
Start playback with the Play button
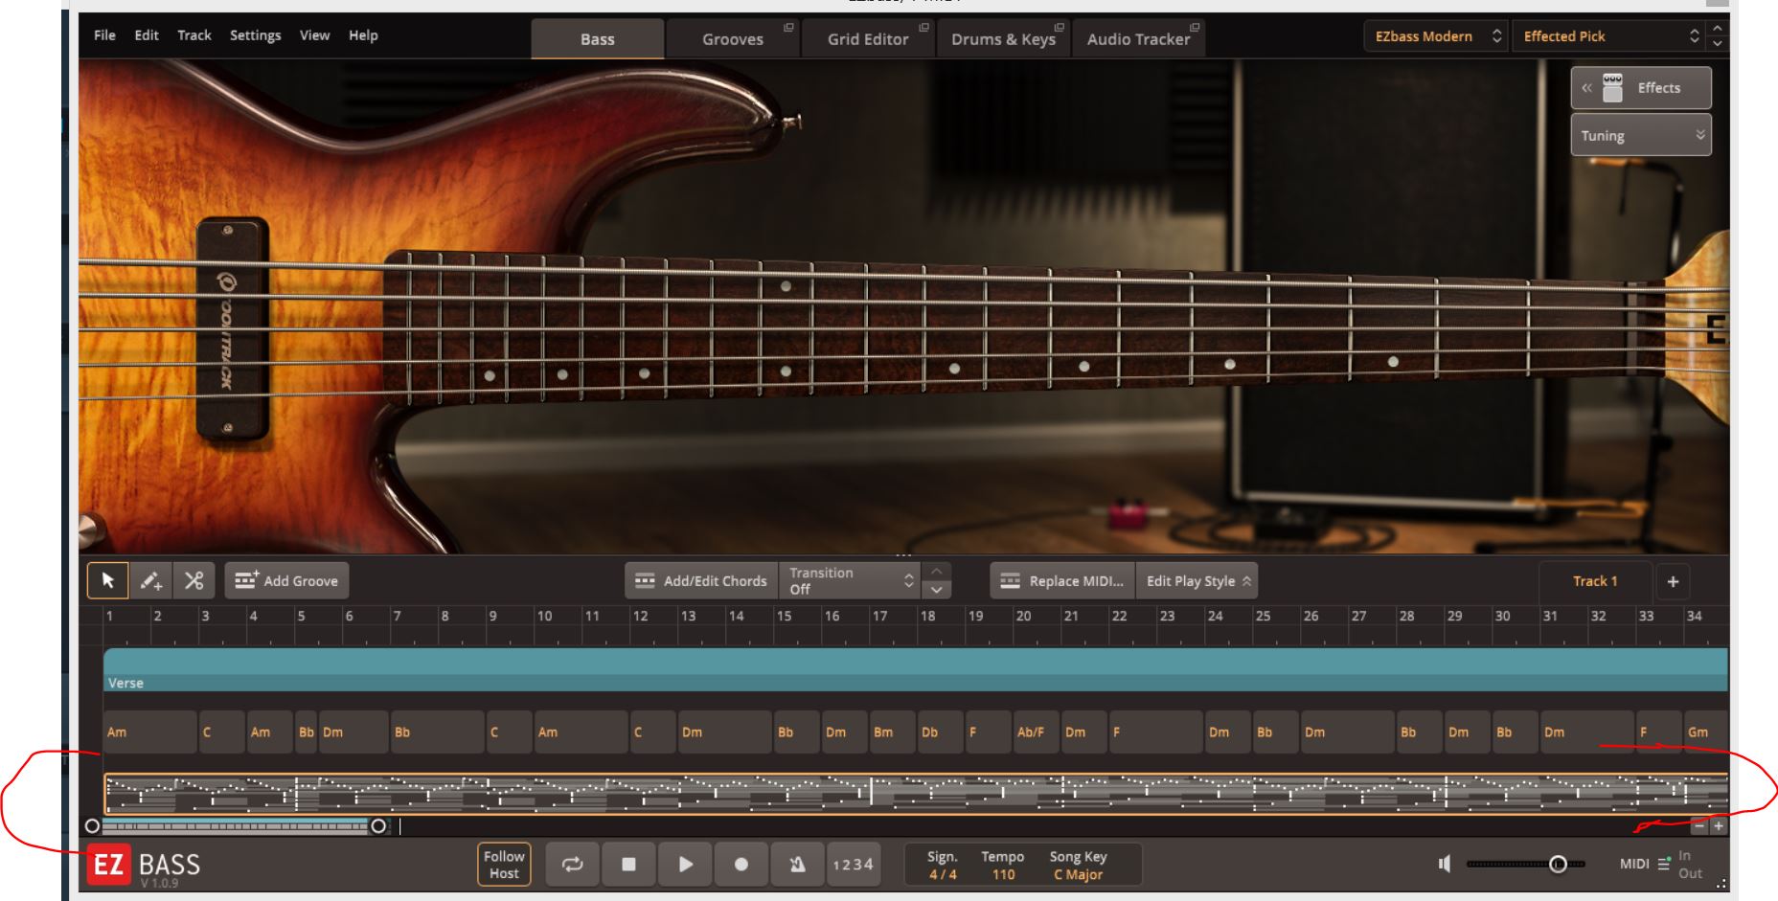tap(685, 864)
